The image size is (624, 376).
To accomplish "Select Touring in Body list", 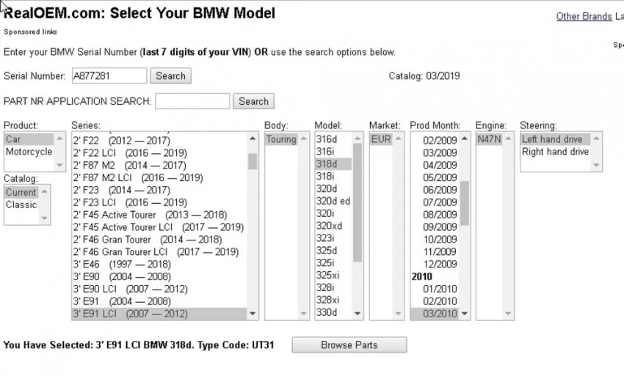I will 281,139.
